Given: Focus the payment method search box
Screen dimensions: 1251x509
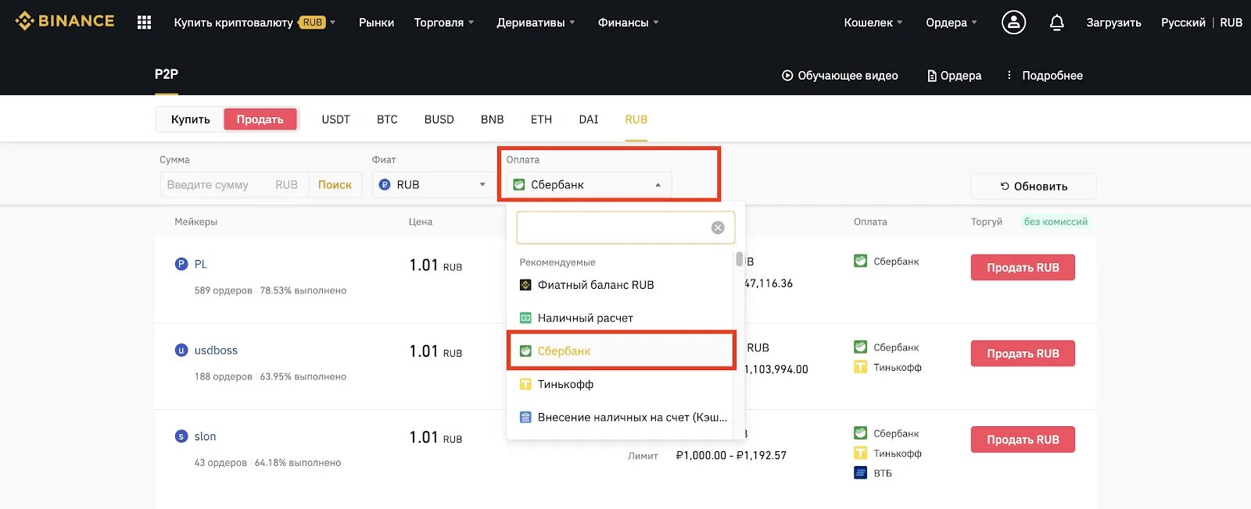Looking at the screenshot, I should [x=625, y=227].
